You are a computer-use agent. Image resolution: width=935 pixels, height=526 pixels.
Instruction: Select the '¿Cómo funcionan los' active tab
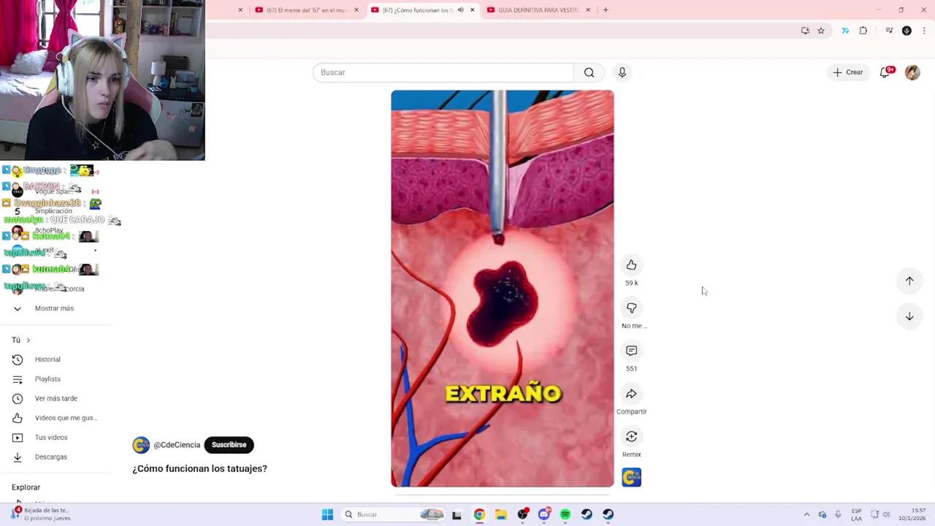point(416,10)
